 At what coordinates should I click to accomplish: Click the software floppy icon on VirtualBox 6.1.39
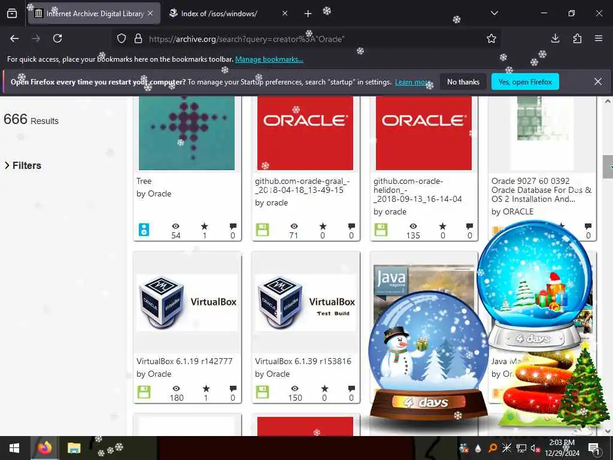262,392
